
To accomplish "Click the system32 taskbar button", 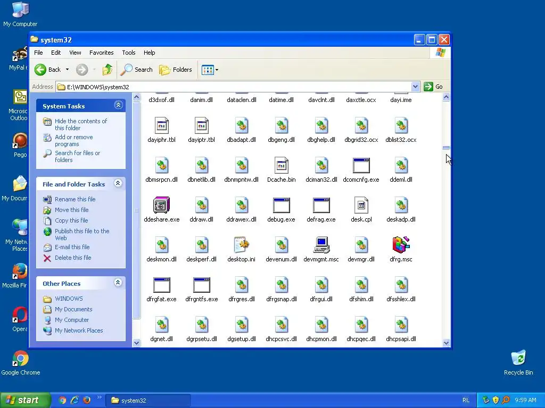I will 148,401.
